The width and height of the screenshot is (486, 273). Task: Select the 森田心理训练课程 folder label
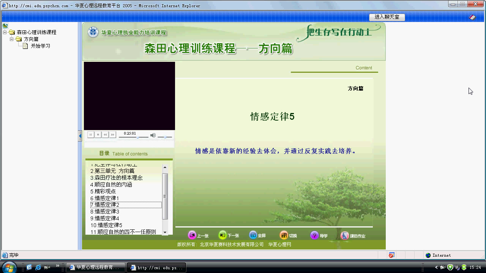click(36, 32)
